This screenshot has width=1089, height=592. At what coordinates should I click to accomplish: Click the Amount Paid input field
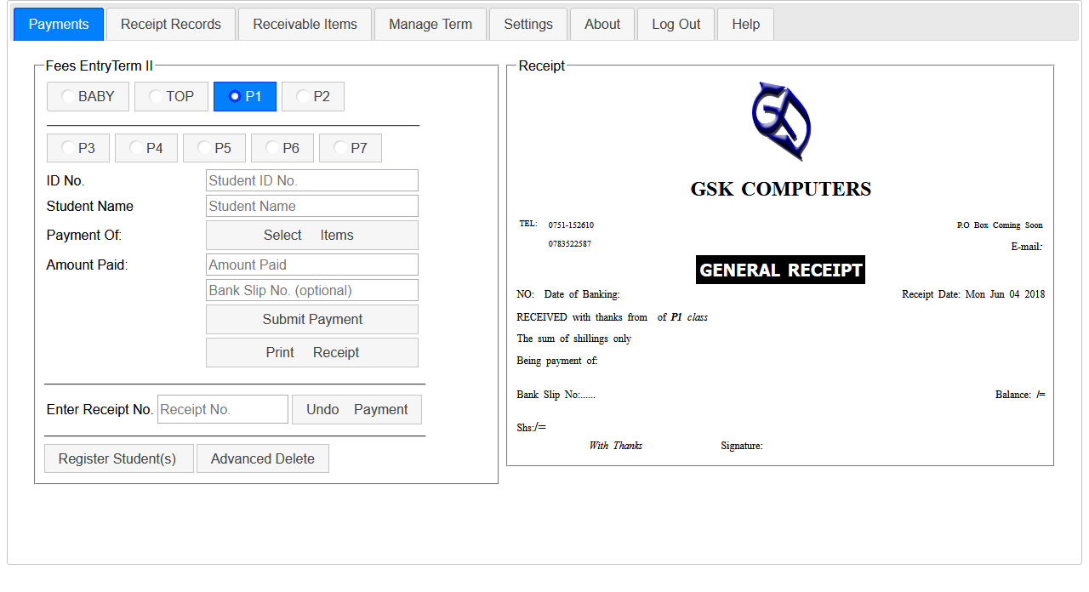(311, 265)
